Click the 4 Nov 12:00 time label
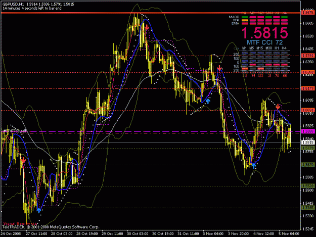Viewport: 316px width, 237px height. pyautogui.click(x=264, y=234)
